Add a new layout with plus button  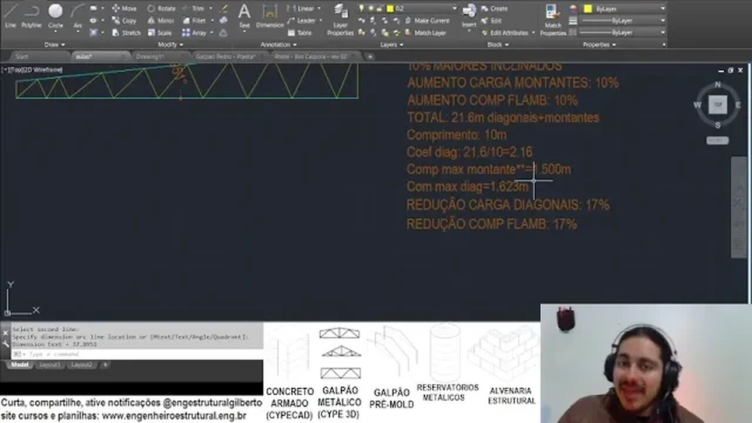click(x=105, y=365)
